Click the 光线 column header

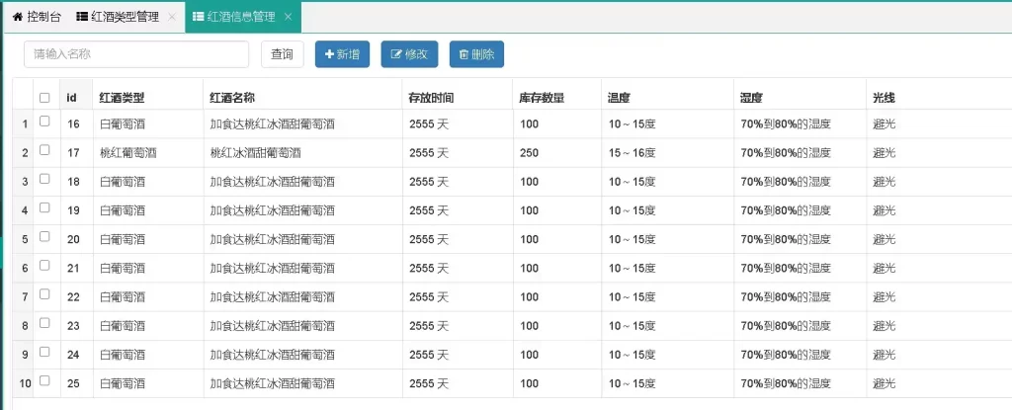(939, 95)
